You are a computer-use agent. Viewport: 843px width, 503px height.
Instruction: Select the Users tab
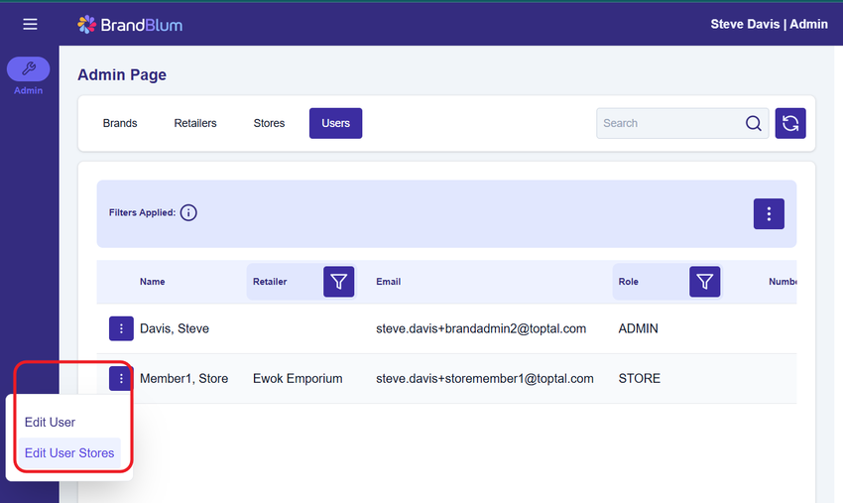click(x=335, y=123)
